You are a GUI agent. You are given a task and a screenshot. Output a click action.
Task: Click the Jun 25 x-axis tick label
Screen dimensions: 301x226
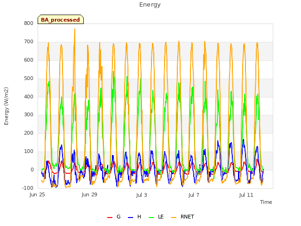[x=37, y=194]
